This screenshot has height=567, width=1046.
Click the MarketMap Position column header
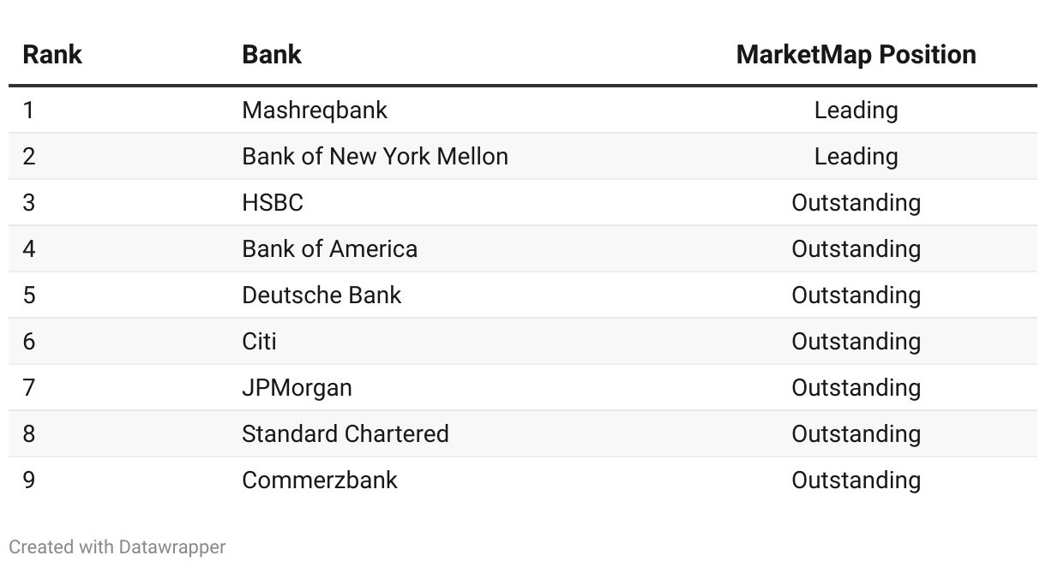coord(856,55)
